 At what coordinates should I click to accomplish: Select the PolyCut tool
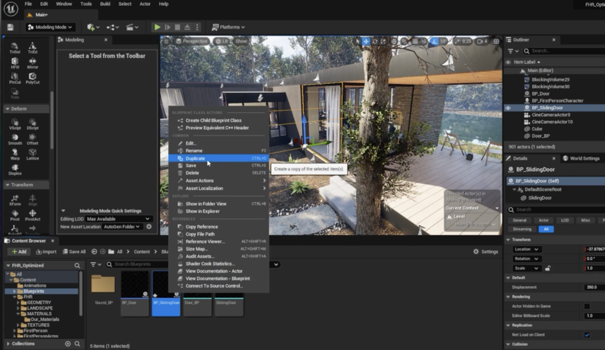point(32,78)
